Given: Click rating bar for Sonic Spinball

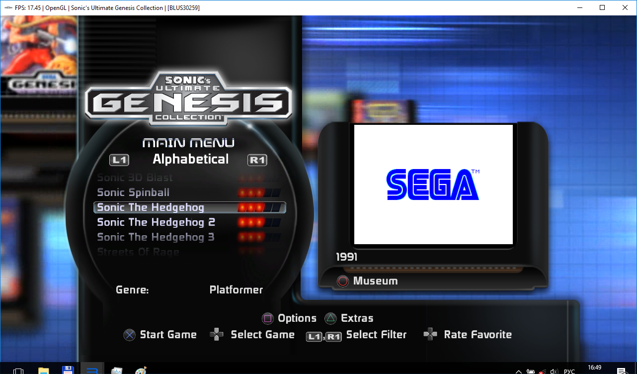Looking at the screenshot, I should [259, 192].
